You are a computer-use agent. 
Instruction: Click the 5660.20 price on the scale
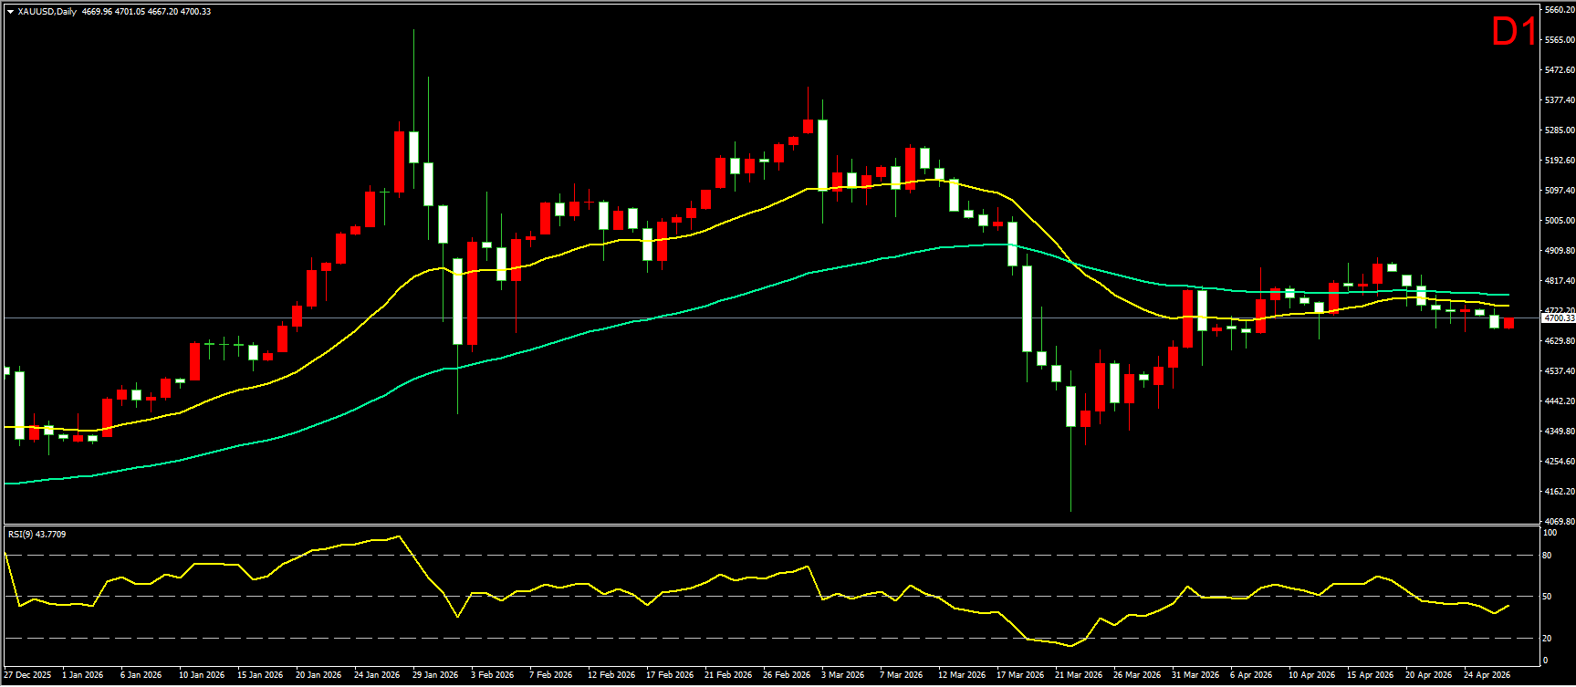pos(1558,10)
